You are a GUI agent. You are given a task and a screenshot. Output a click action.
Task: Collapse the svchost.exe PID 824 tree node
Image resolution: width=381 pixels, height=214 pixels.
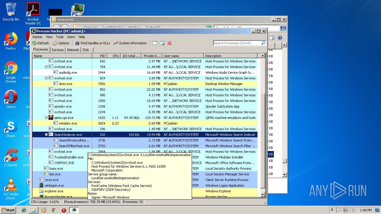(x=46, y=78)
